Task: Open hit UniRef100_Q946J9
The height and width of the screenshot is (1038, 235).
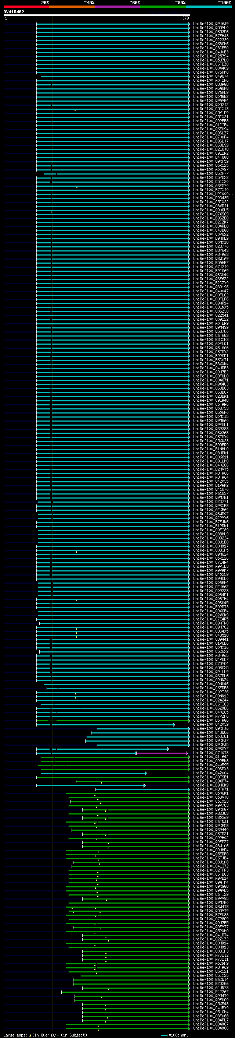Action: [x=210, y=24]
